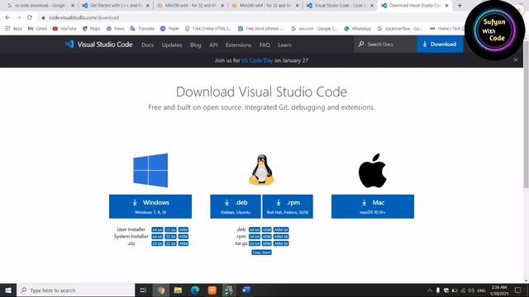The height and width of the screenshot is (297, 529).
Task: Open the WhatsApp bookmark
Action: (358, 29)
